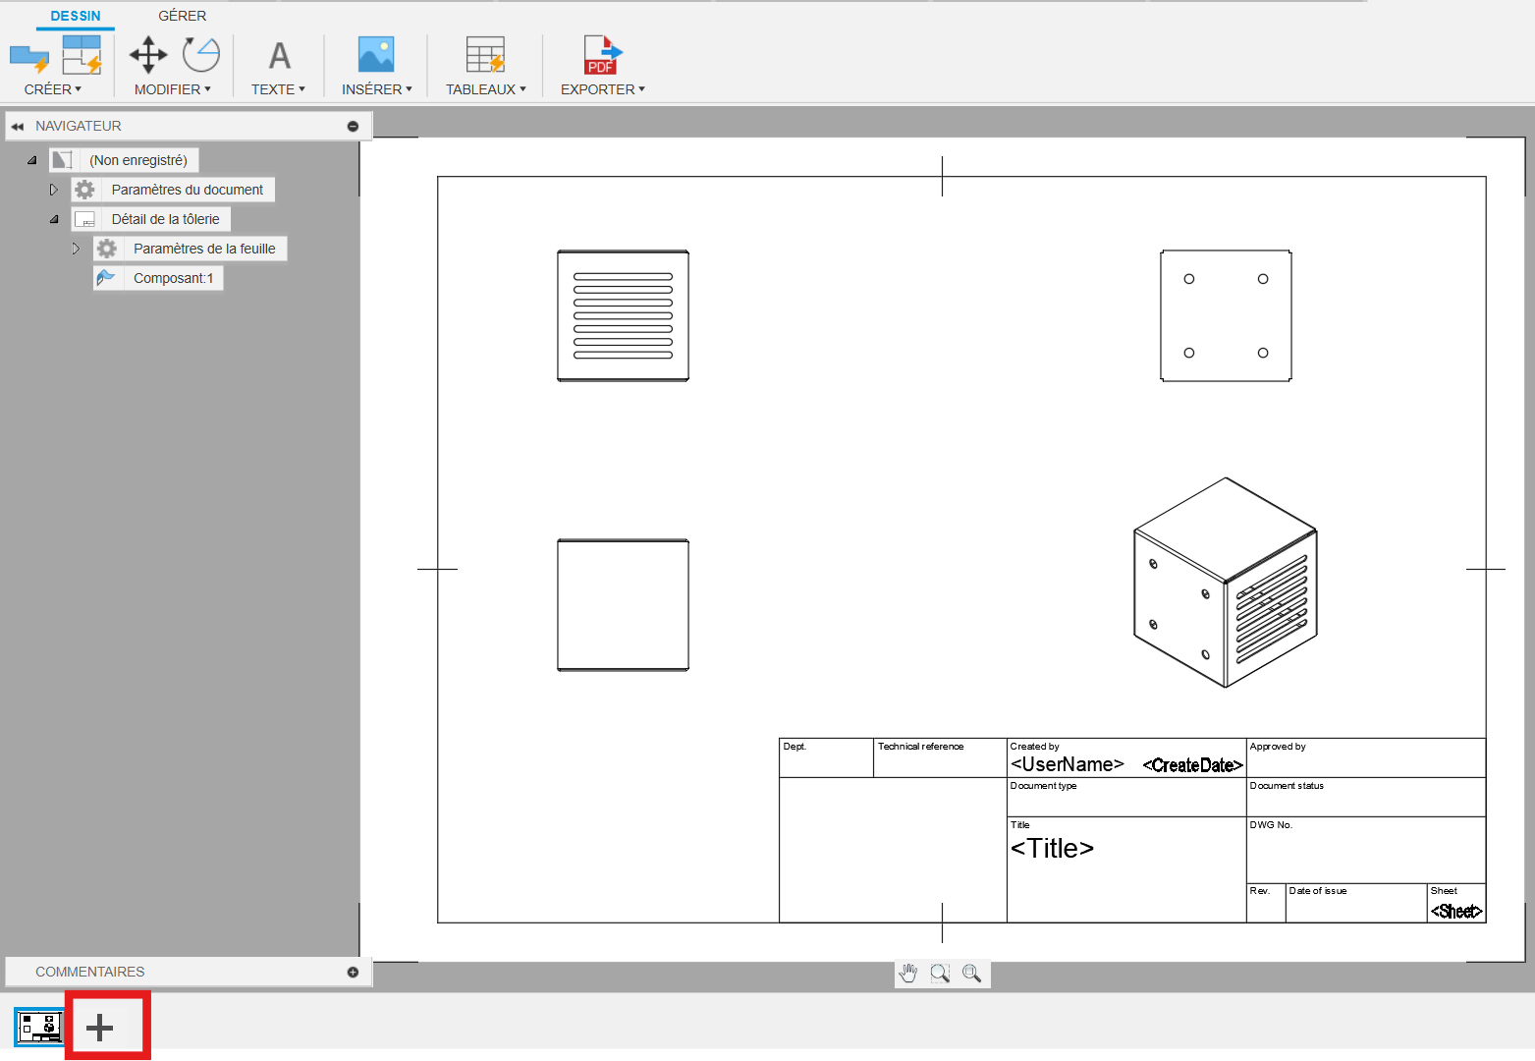Viewport: 1535px width, 1061px height.
Task: Add a new sheet with plus button
Action: [99, 1028]
